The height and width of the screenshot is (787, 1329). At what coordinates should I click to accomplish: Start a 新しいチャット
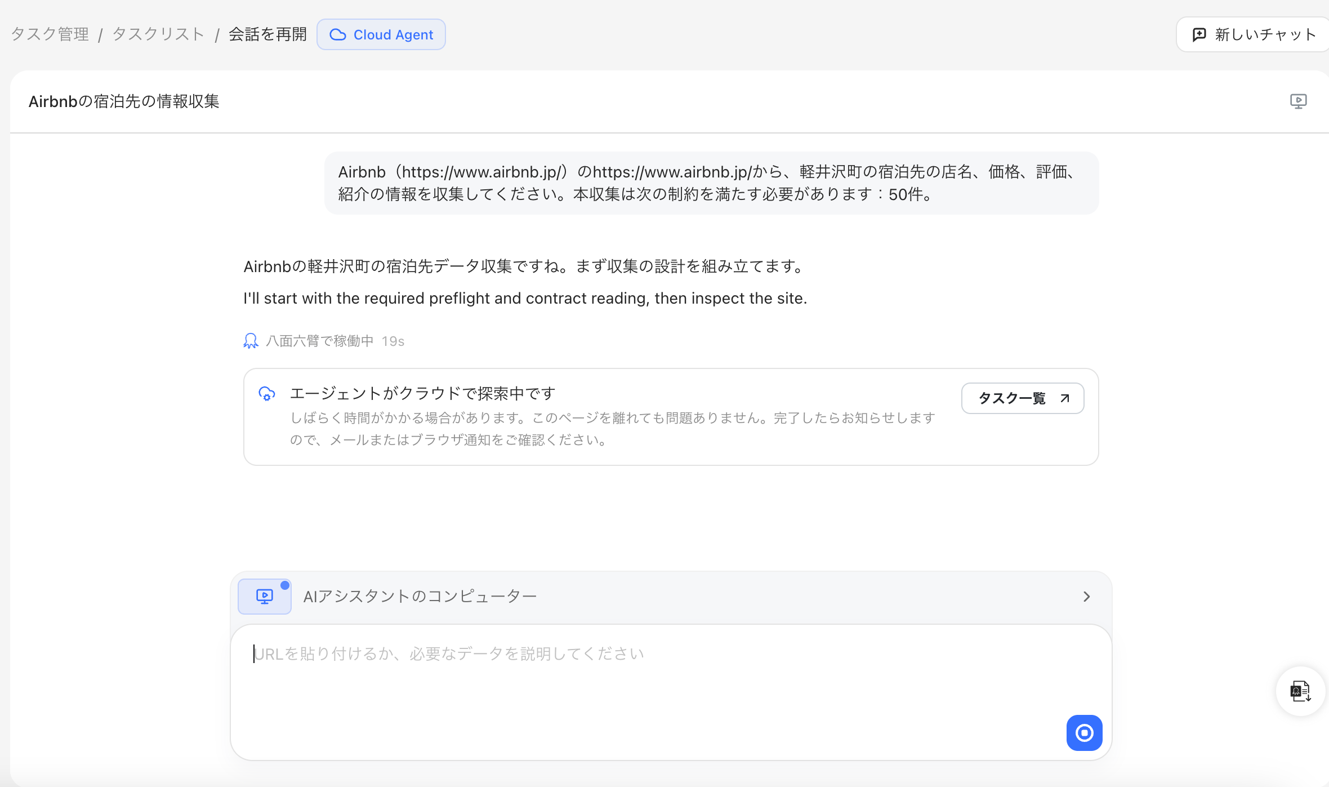[1254, 34]
